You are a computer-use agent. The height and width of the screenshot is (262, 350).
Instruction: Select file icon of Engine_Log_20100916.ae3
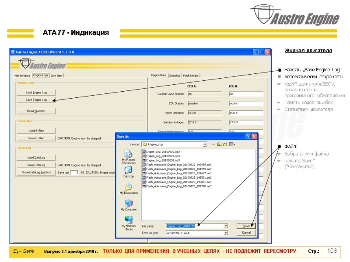[144, 152]
